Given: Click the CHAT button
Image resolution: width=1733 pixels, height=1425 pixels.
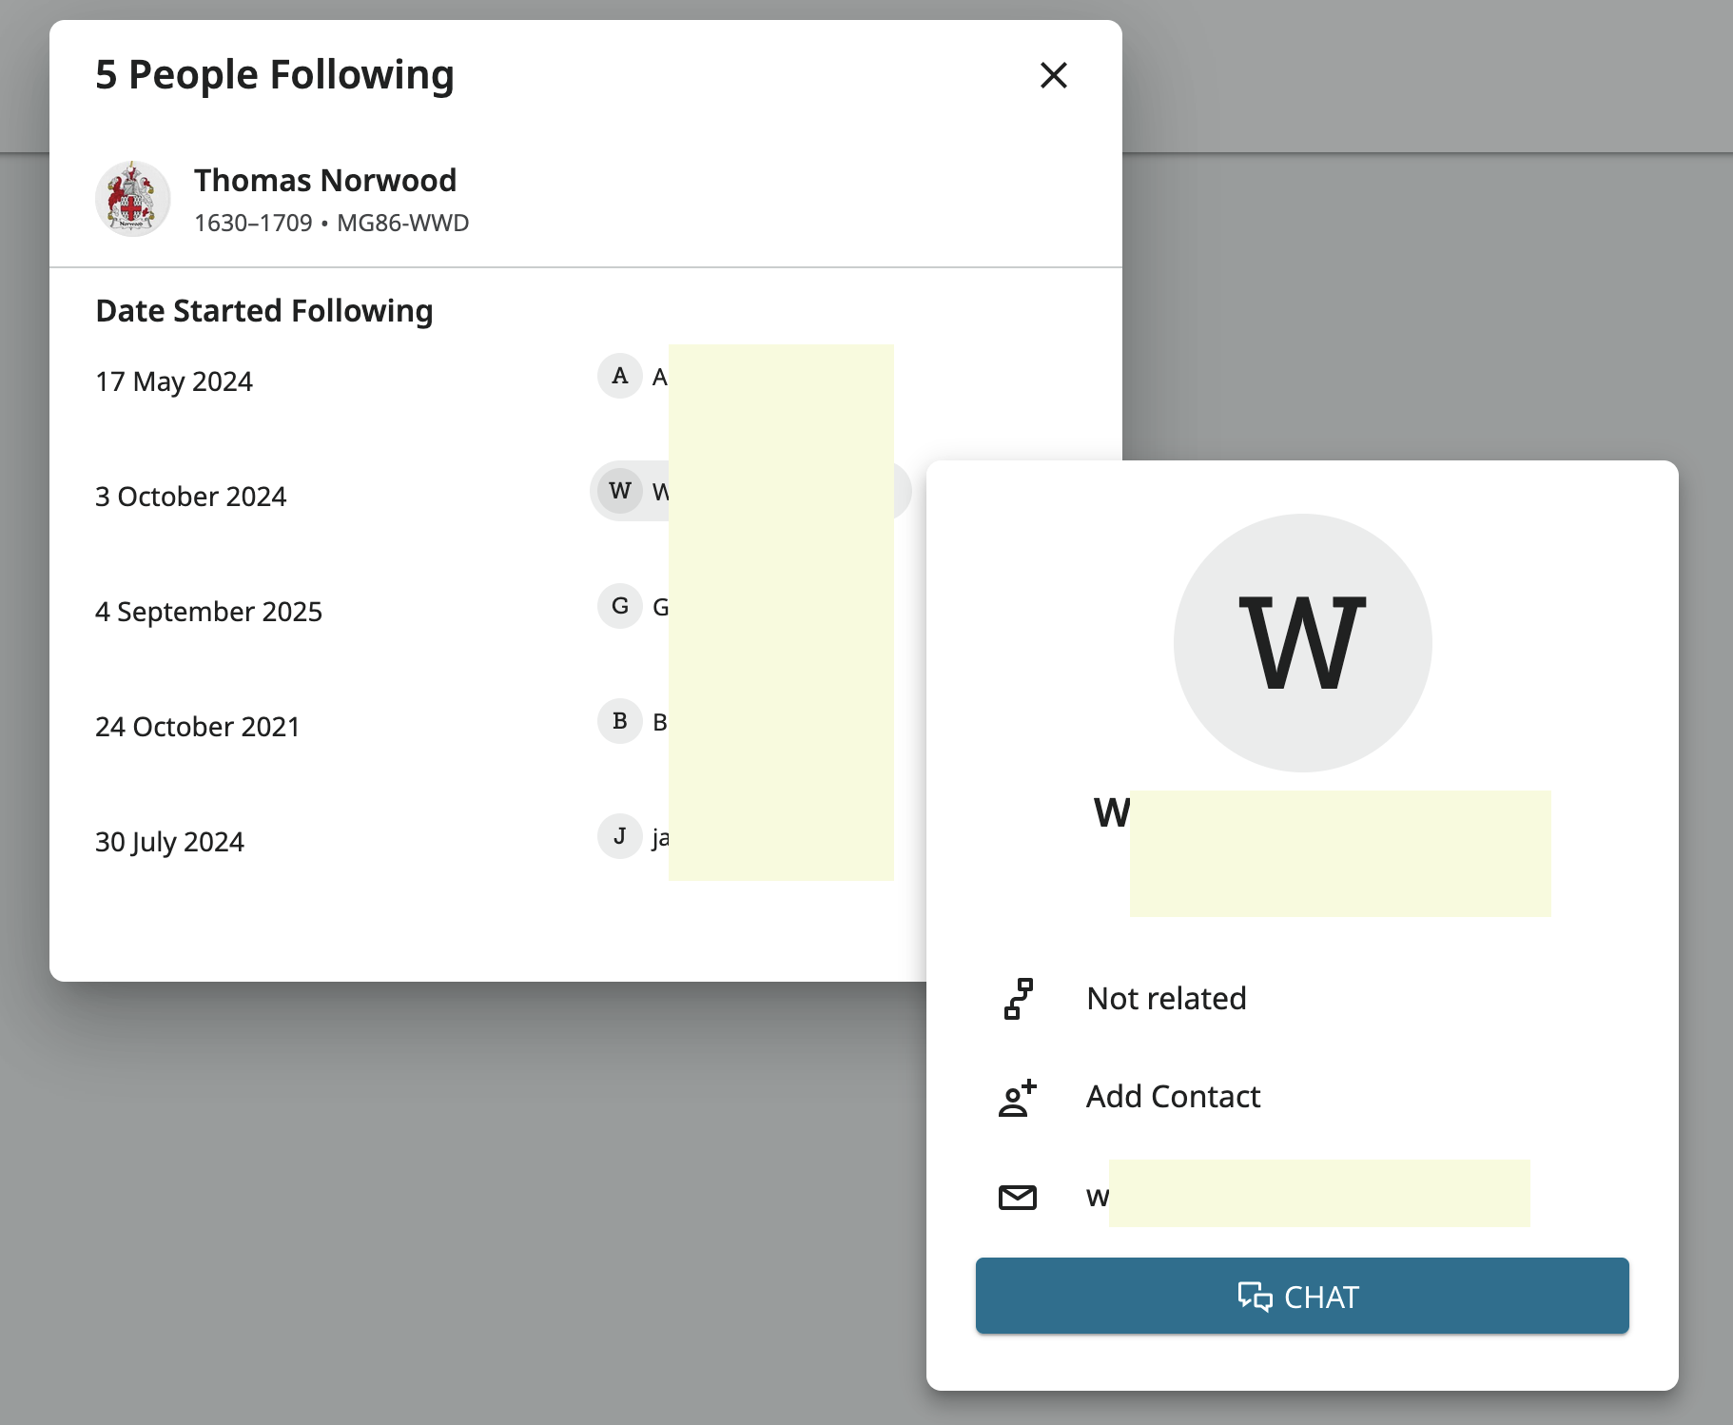Looking at the screenshot, I should coord(1302,1296).
